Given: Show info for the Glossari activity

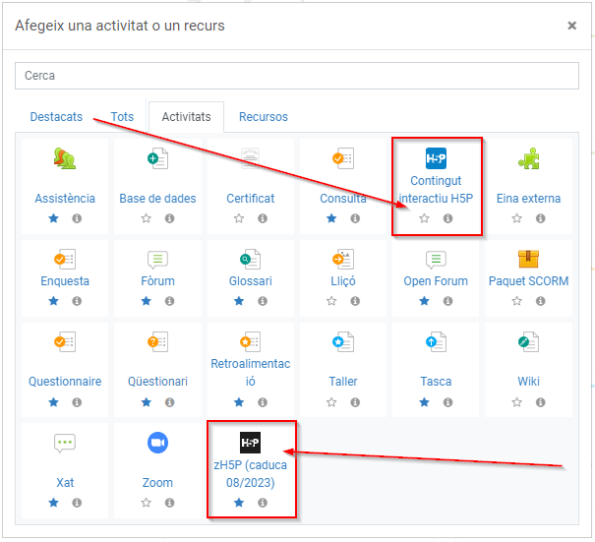Looking at the screenshot, I should (x=263, y=301).
